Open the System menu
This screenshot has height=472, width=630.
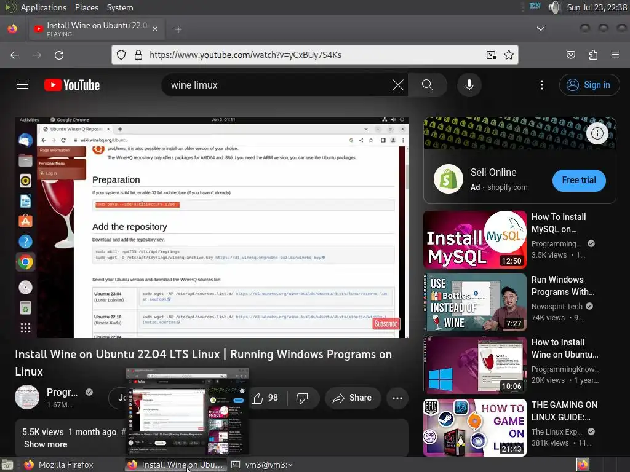point(120,7)
